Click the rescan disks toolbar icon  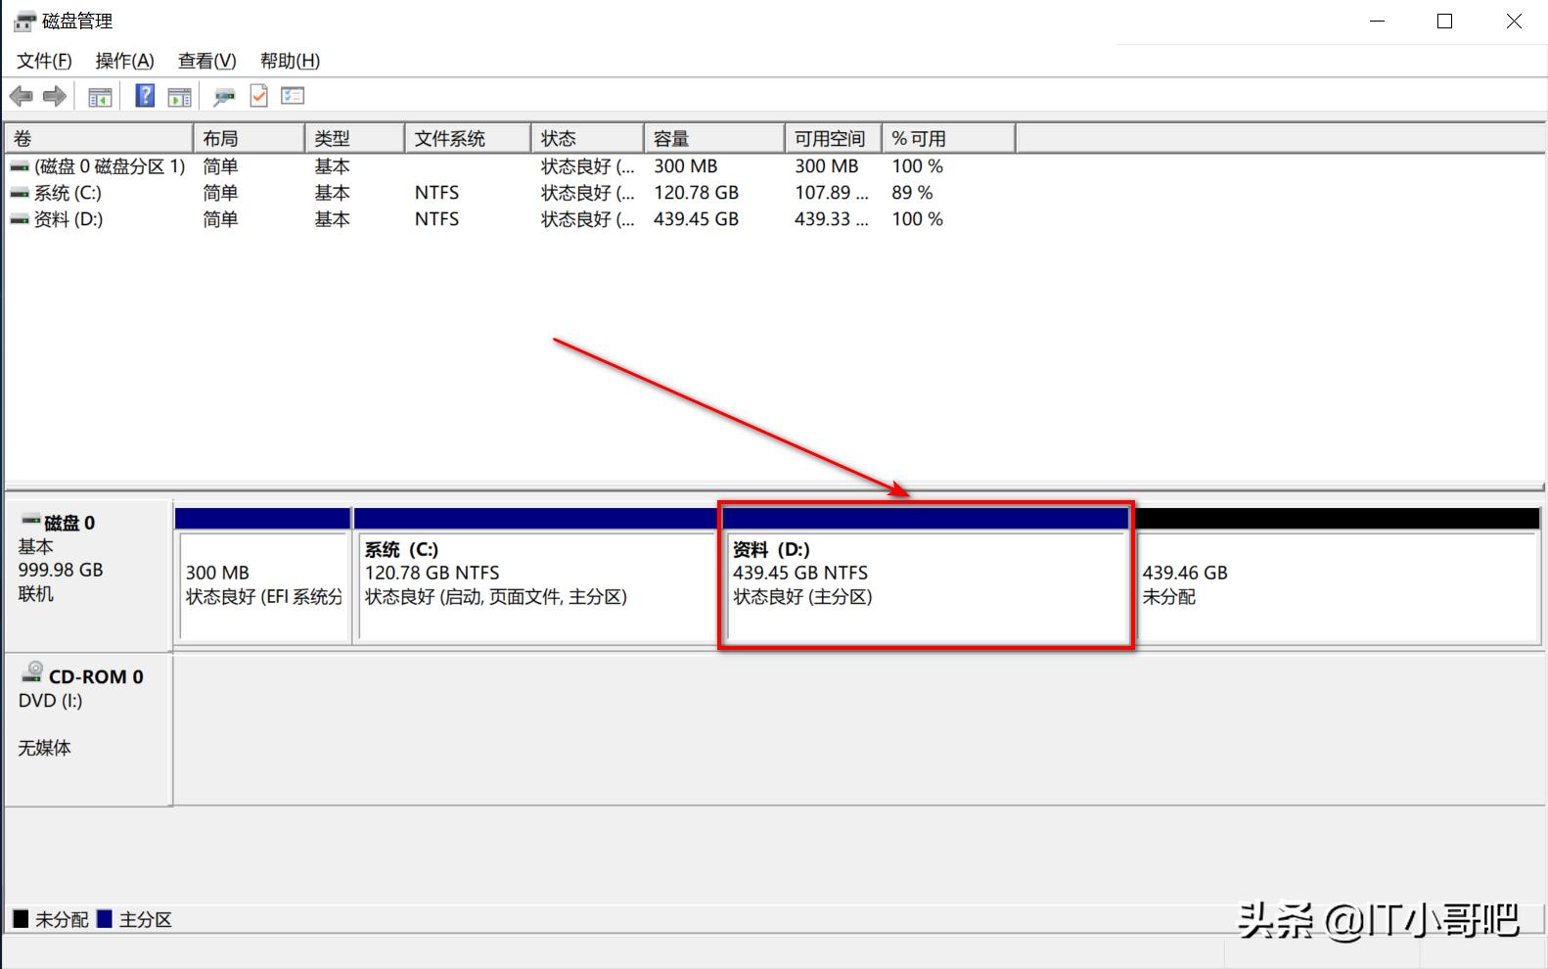[x=225, y=96]
